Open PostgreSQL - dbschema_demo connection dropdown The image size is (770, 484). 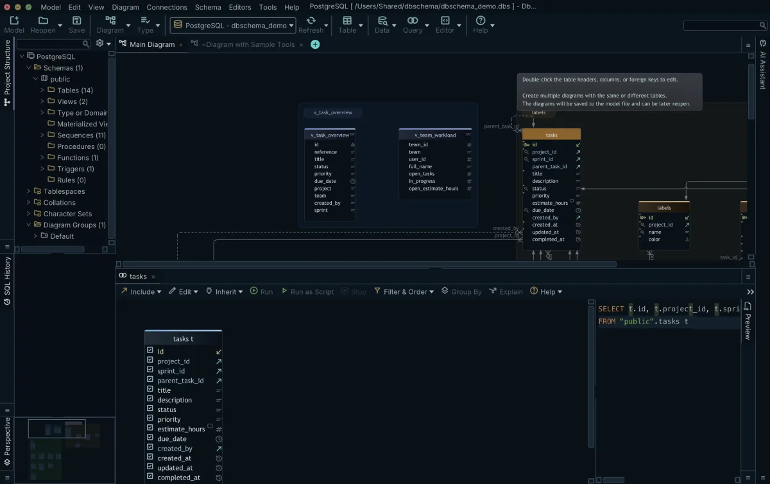233,26
